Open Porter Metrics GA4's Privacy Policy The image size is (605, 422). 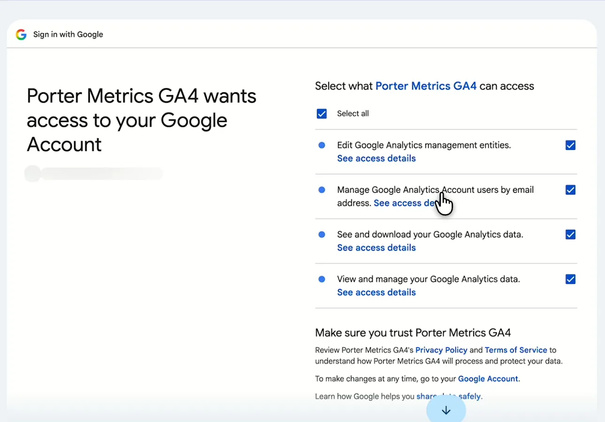click(x=441, y=350)
